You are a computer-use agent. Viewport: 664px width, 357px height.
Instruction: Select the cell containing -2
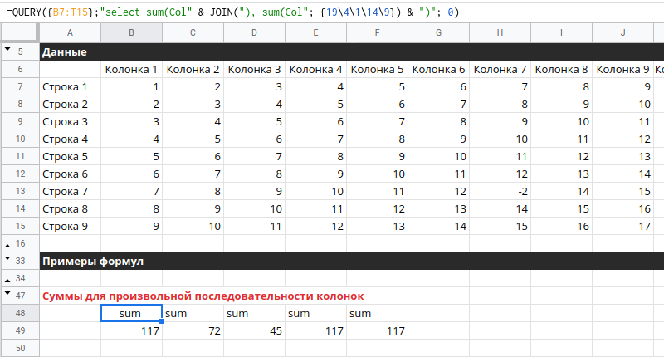coord(500,192)
